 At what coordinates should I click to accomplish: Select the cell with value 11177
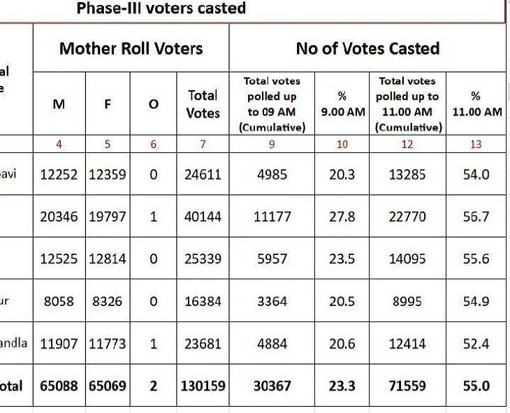pos(272,217)
